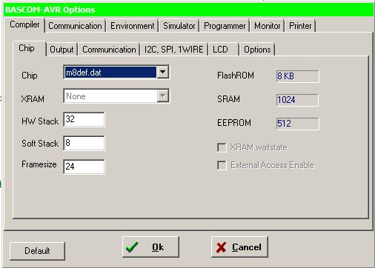
Task: Click the Framesize label
Action: click(x=39, y=164)
